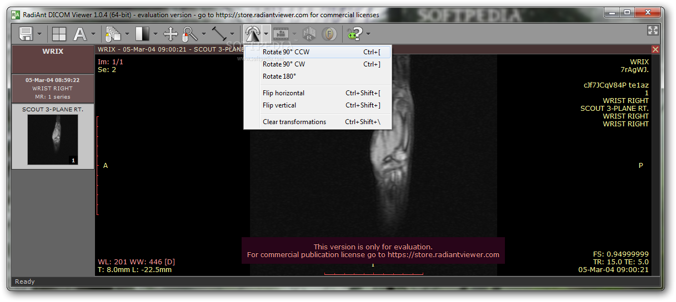Click the full screen toggle icon
The width and height of the screenshot is (676, 302).
pyautogui.click(x=653, y=31)
